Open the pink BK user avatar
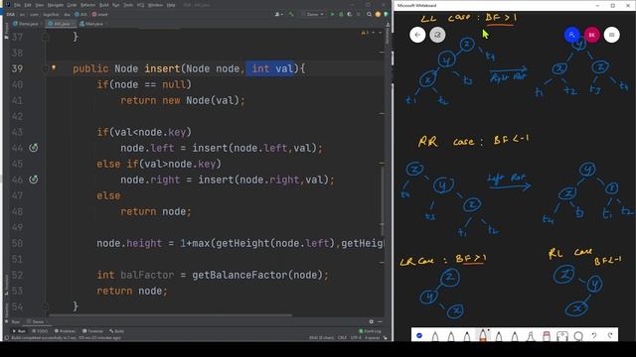The image size is (636, 357). (x=592, y=35)
